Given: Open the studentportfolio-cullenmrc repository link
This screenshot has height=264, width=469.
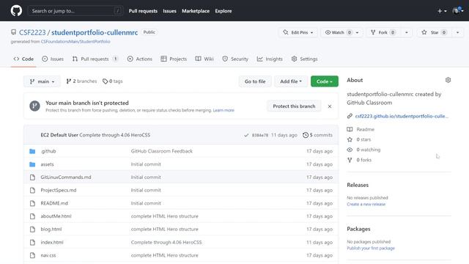Looking at the screenshot, I should pyautogui.click(x=95, y=32).
